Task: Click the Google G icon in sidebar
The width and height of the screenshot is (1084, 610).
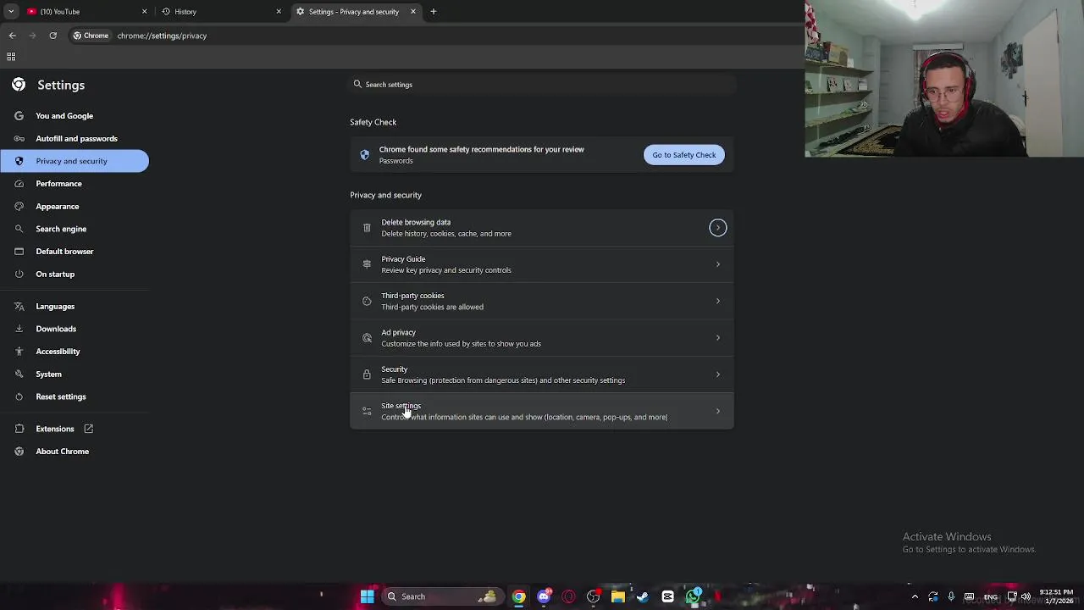Action: point(19,116)
